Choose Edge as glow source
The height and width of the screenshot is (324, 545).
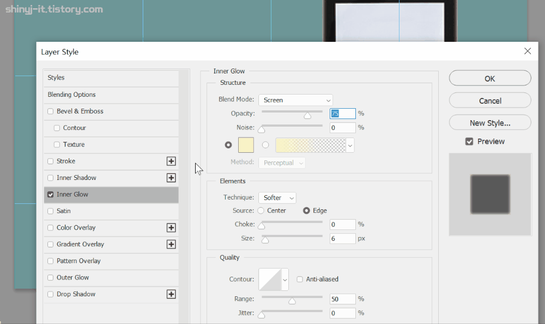[x=306, y=211]
